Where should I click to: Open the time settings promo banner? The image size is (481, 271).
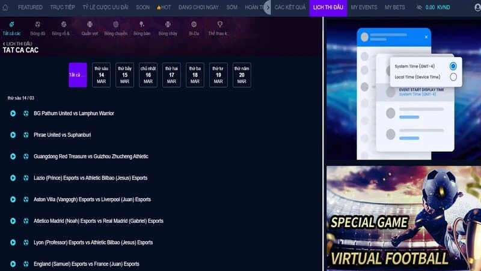[x=403, y=90]
